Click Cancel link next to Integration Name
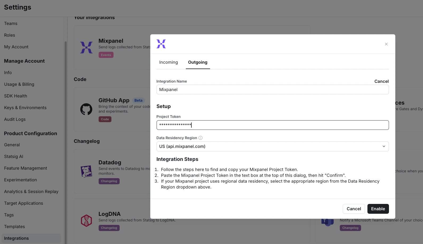423x244 pixels. (x=382, y=81)
